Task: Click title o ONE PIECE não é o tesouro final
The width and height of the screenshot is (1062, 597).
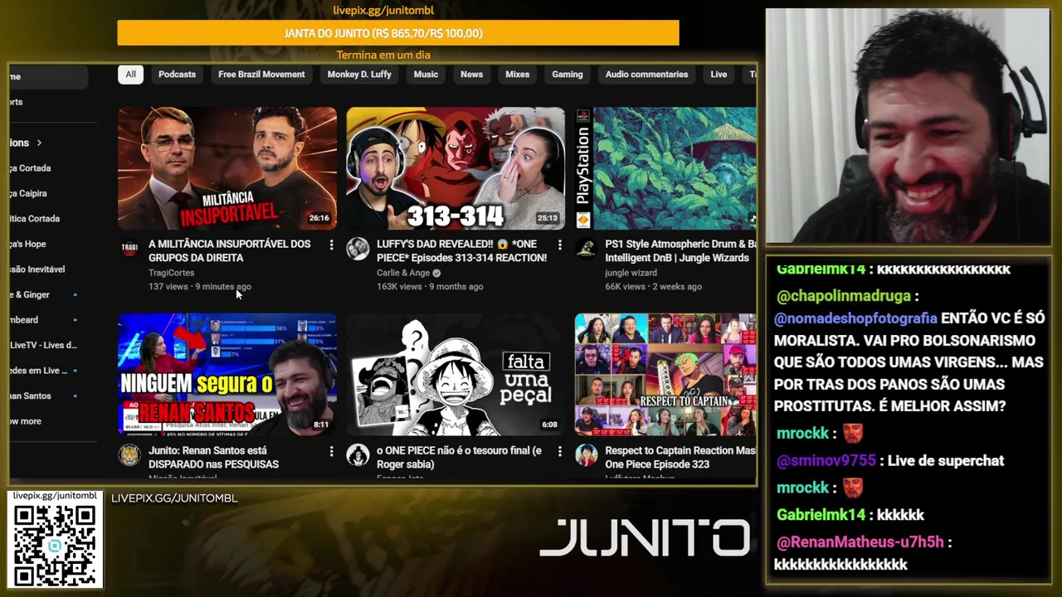Action: point(459,457)
